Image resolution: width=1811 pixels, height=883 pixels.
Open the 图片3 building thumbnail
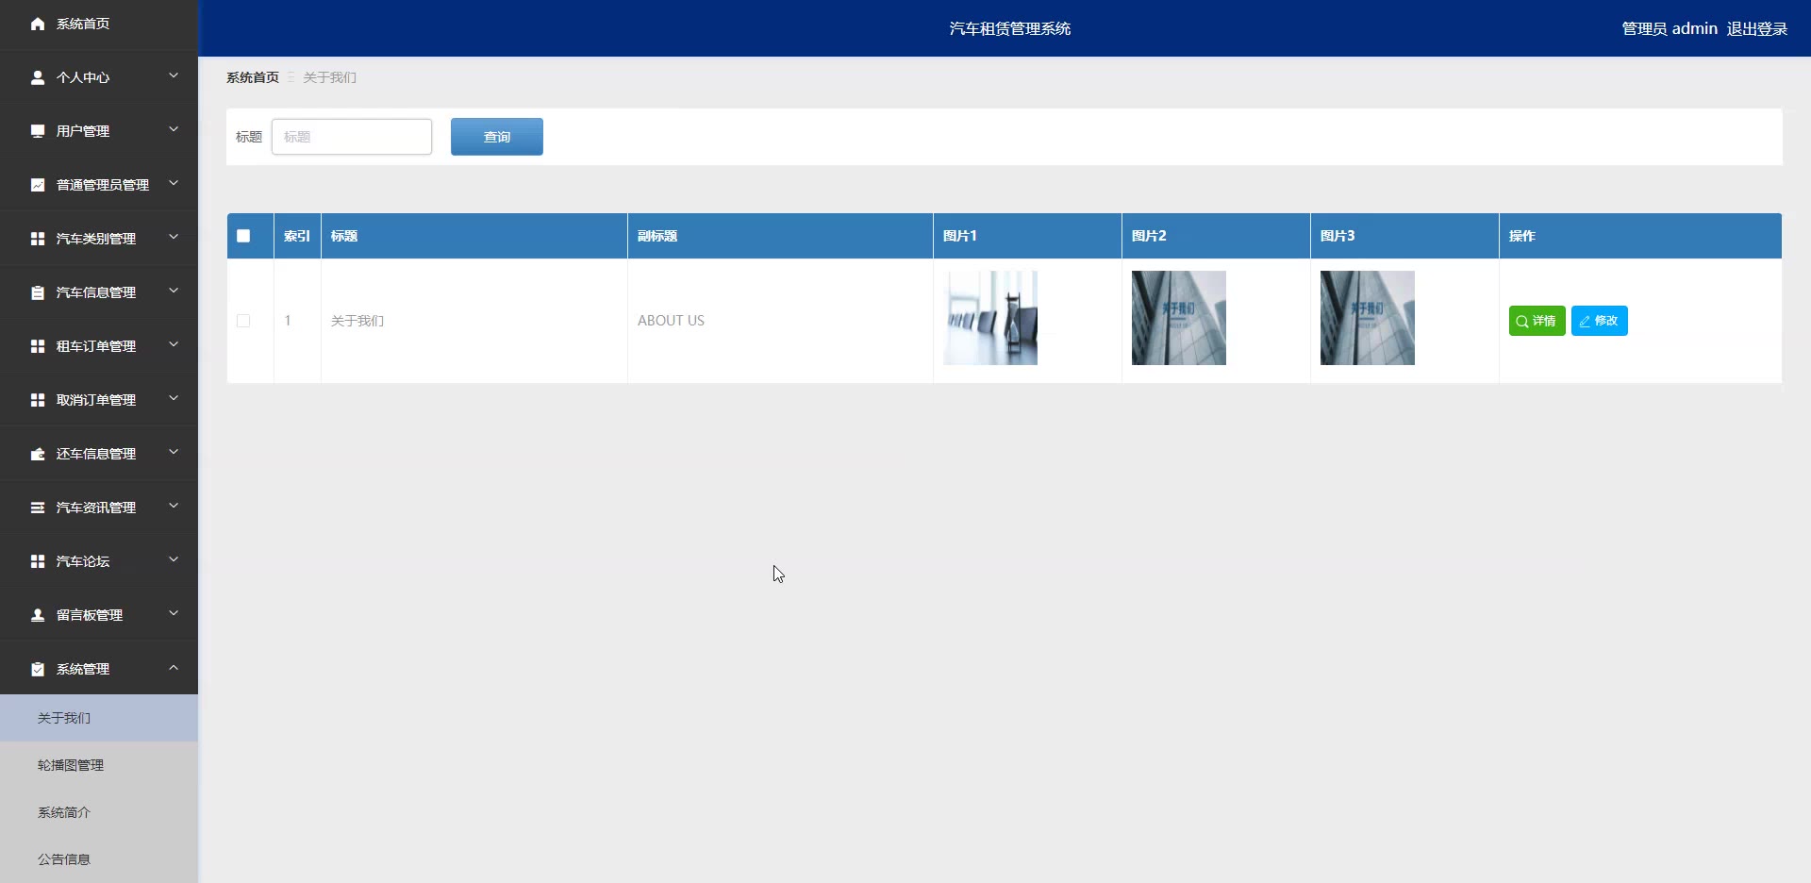tap(1368, 318)
